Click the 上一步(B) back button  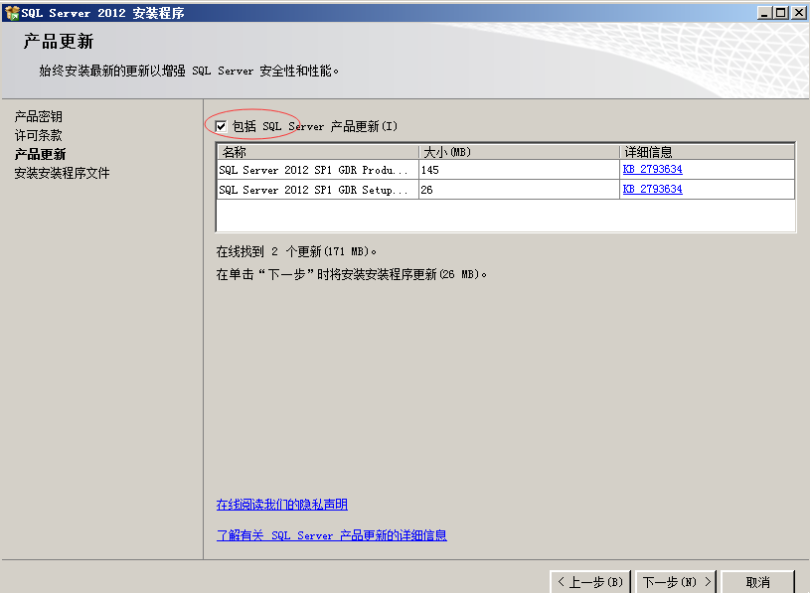(x=590, y=582)
